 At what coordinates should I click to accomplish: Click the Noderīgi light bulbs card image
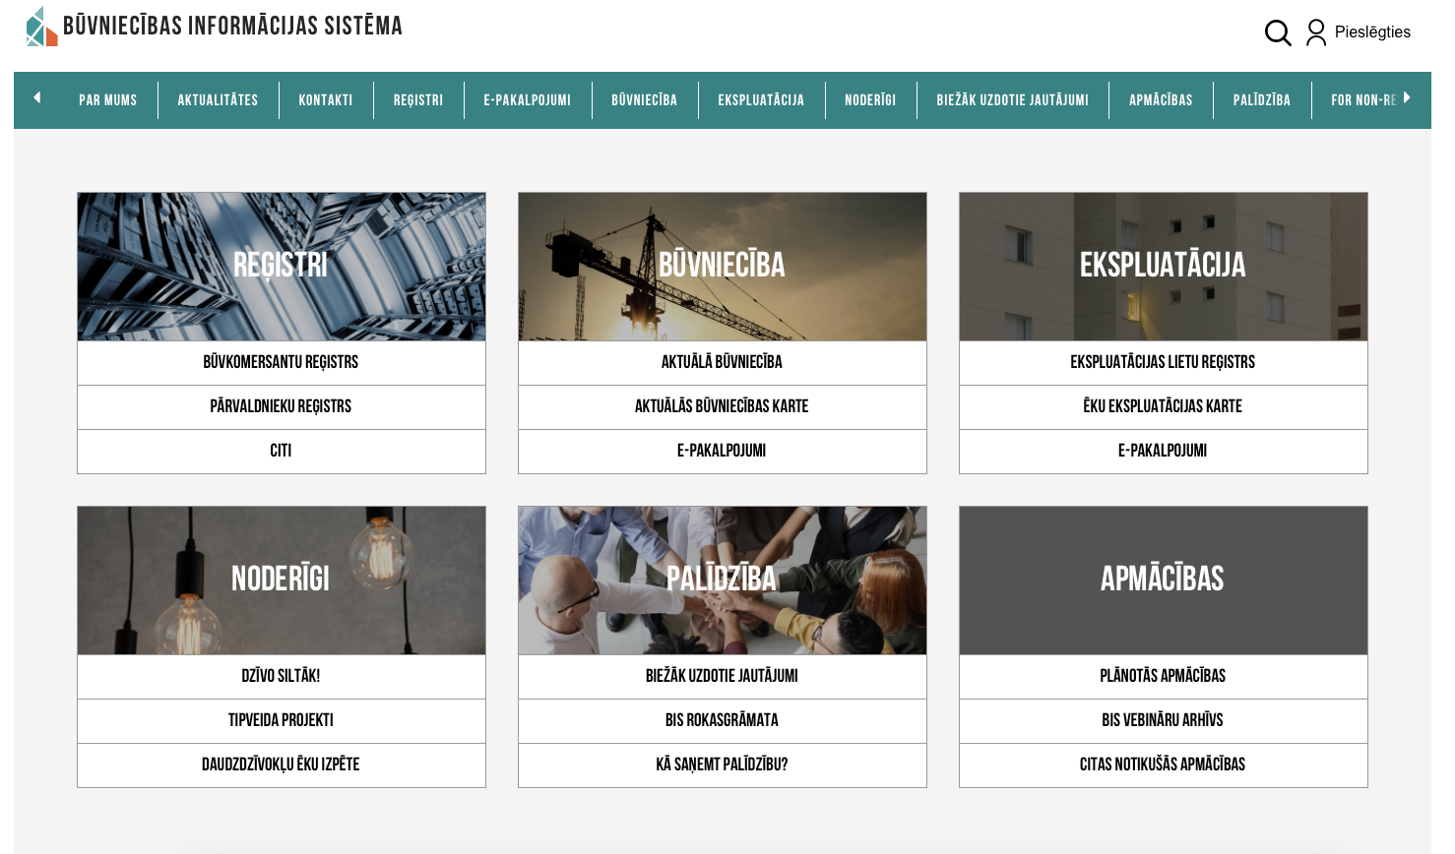[282, 580]
